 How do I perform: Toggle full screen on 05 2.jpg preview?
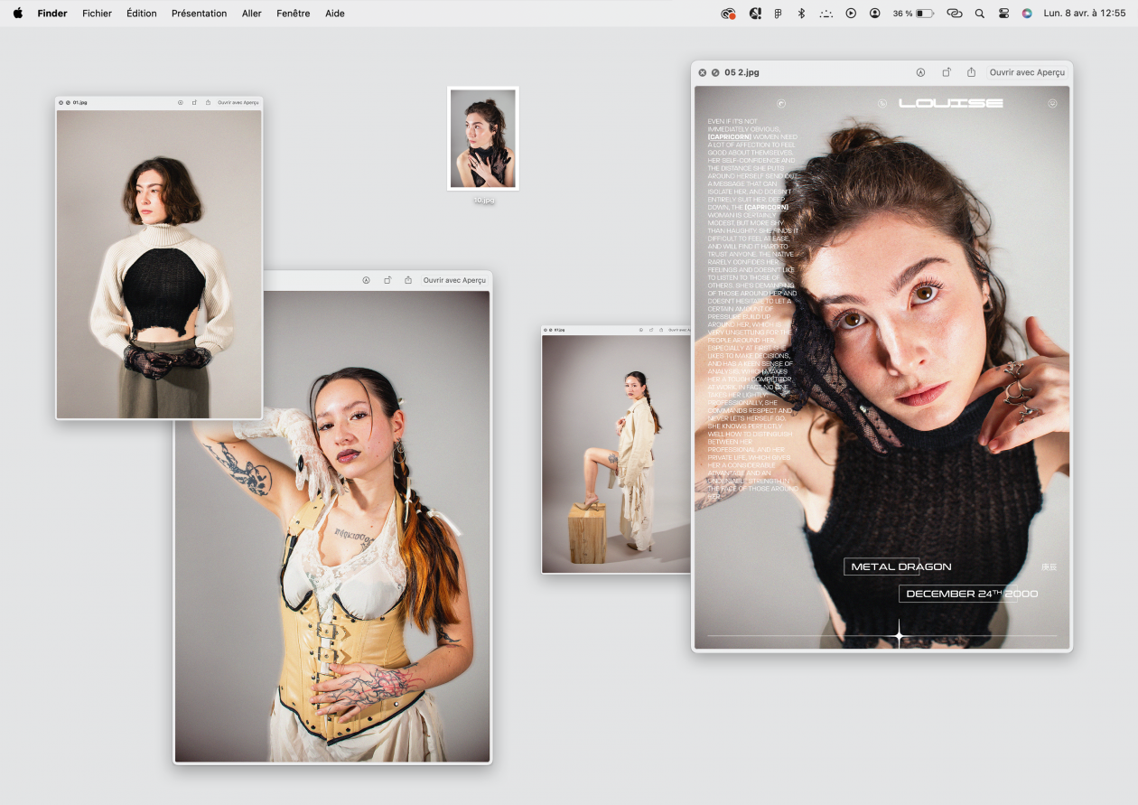pyautogui.click(x=714, y=72)
